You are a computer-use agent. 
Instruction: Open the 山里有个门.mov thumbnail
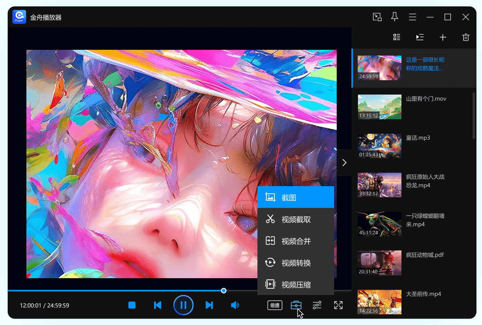pyautogui.click(x=379, y=106)
